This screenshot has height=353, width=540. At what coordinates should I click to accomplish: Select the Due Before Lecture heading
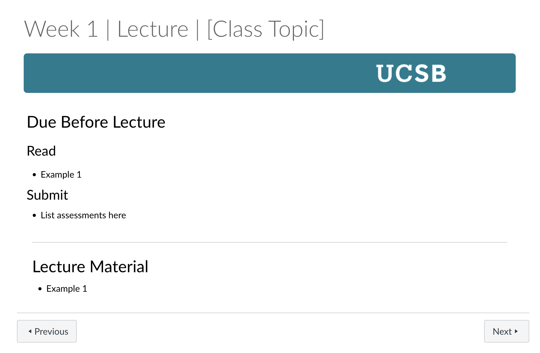click(x=96, y=122)
